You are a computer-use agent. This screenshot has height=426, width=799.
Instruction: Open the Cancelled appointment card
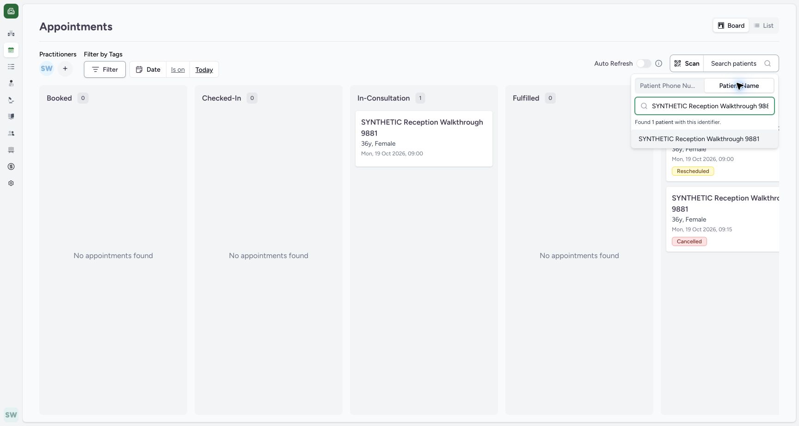pos(723,219)
